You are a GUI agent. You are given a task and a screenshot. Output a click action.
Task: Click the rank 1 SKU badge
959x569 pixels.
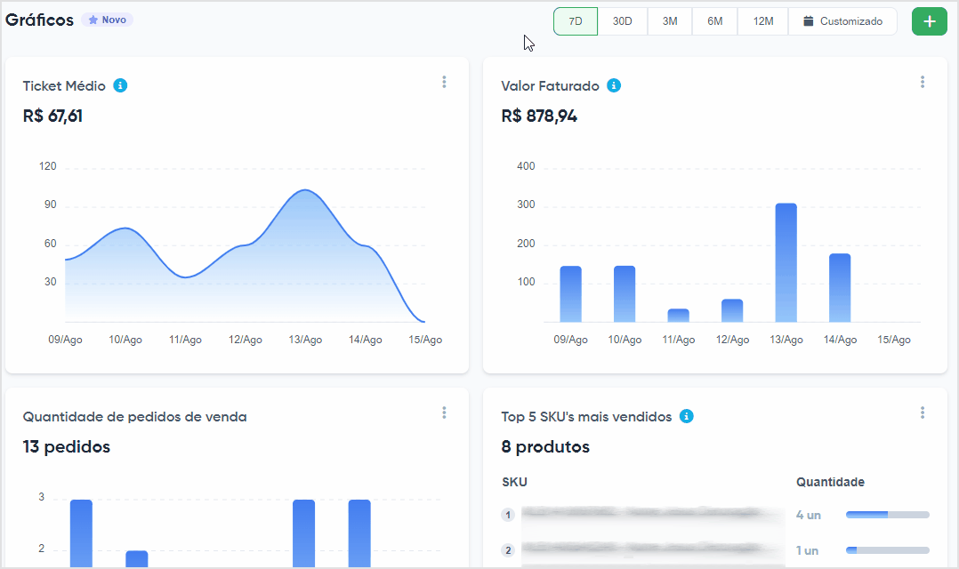tap(508, 515)
